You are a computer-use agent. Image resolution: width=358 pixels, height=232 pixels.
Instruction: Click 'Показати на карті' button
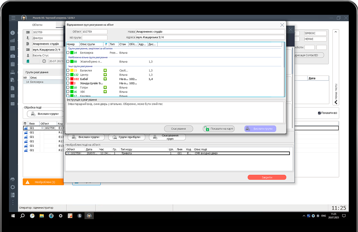point(219,129)
